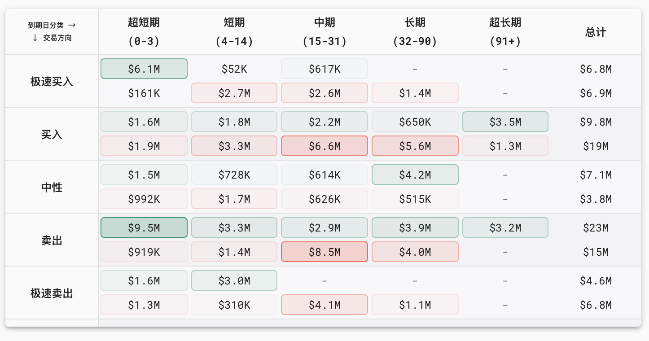Click the 超长期 (91+) column header
The image size is (649, 341).
click(x=505, y=32)
